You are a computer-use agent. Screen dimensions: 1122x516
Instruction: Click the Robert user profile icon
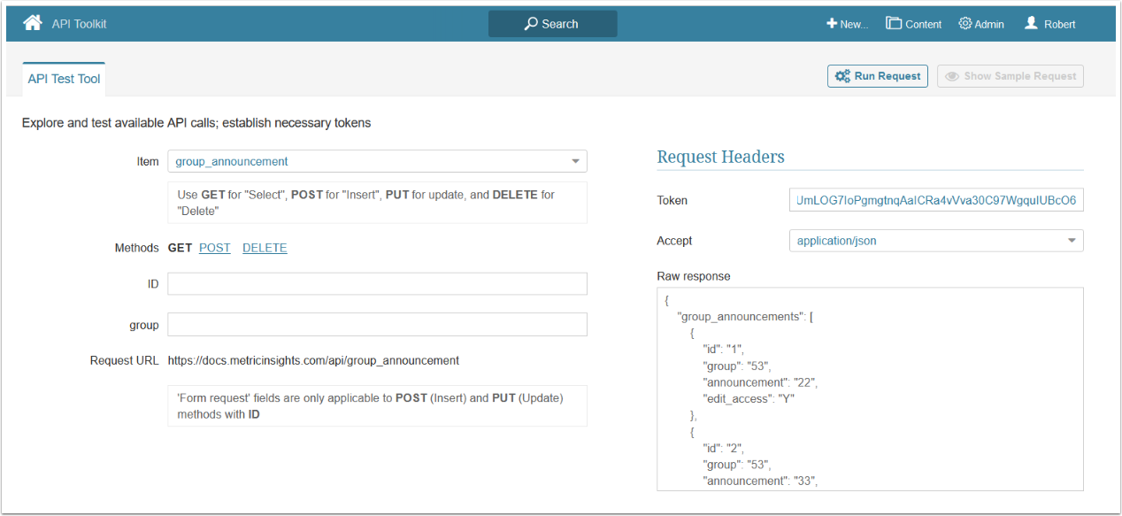pyautogui.click(x=1031, y=24)
